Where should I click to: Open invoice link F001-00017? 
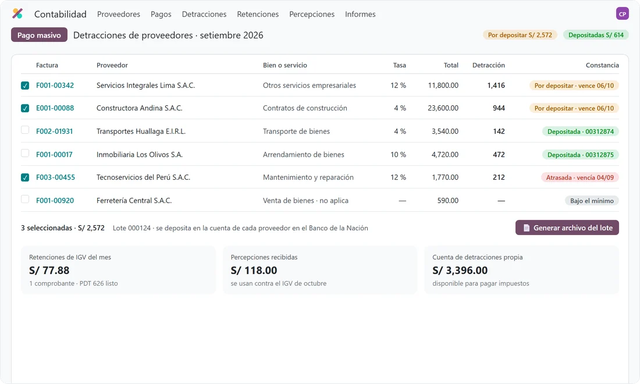[54, 155]
